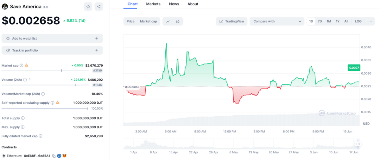The width and height of the screenshot is (380, 160).
Task: Click the $2,658,290 fully diluted value
Action: (x=94, y=136)
